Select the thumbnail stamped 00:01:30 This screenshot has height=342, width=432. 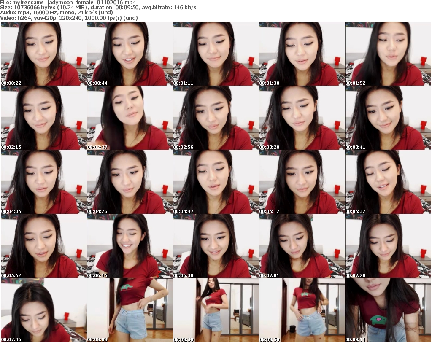(x=302, y=54)
